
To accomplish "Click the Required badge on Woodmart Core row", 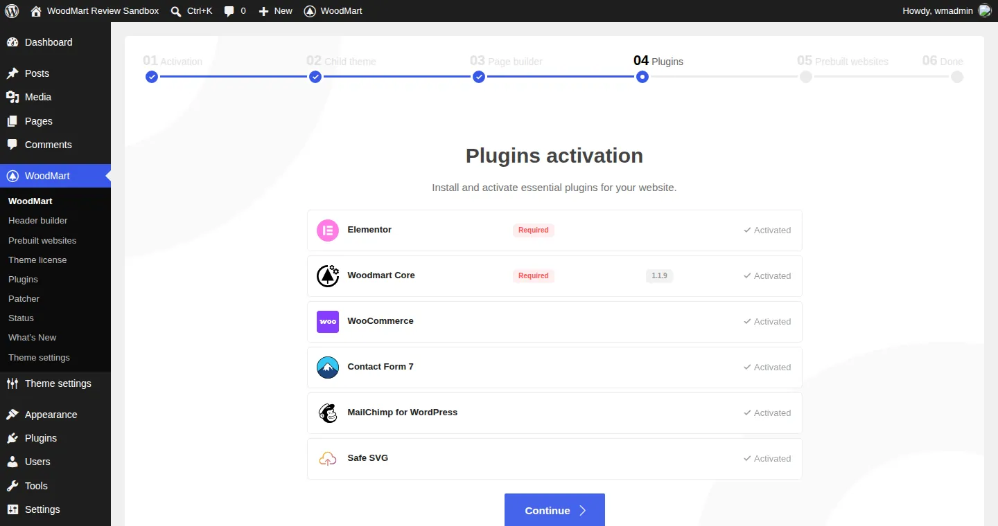I will coord(534,275).
